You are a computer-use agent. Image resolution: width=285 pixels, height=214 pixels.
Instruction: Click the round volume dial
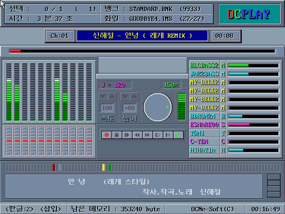tap(158, 107)
